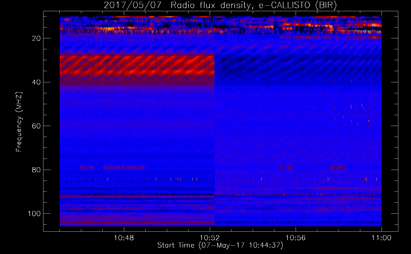Click the 11:00 time tick label
Viewport: 411px width, 254px height.
tap(381, 238)
